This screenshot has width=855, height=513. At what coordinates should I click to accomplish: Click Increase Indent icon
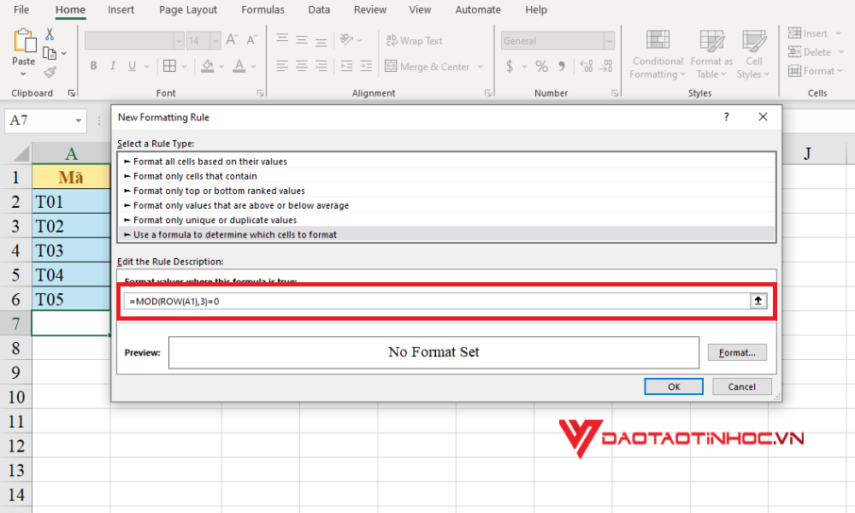[x=366, y=66]
